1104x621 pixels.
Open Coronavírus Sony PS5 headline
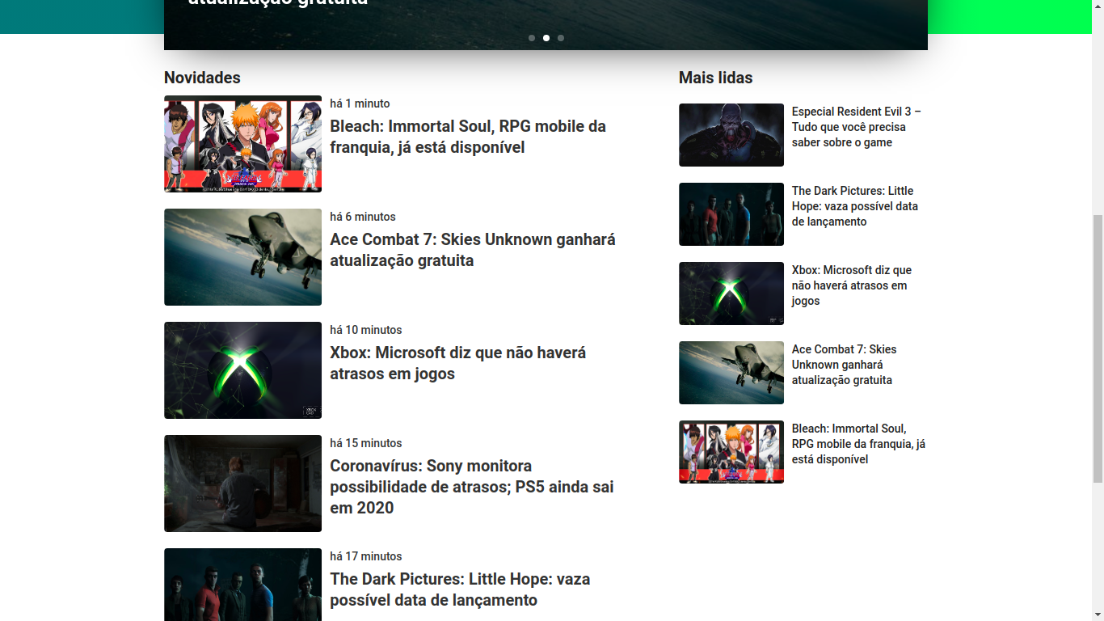[x=472, y=487]
